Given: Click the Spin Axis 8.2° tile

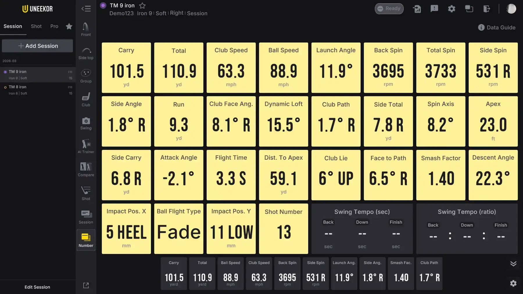Looking at the screenshot, I should [441, 121].
